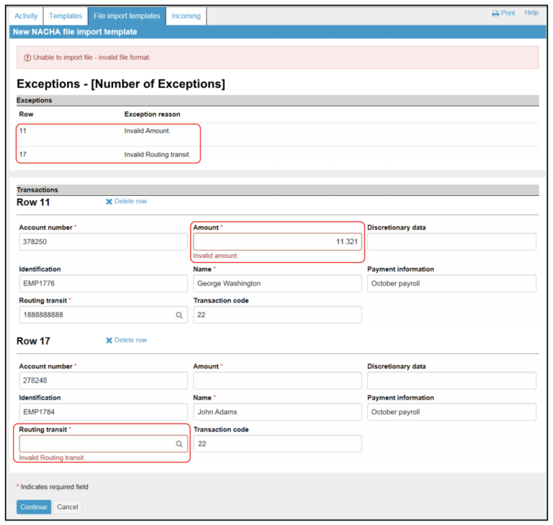Click the Row 17 Payment information field
The image size is (553, 525).
[x=451, y=412]
